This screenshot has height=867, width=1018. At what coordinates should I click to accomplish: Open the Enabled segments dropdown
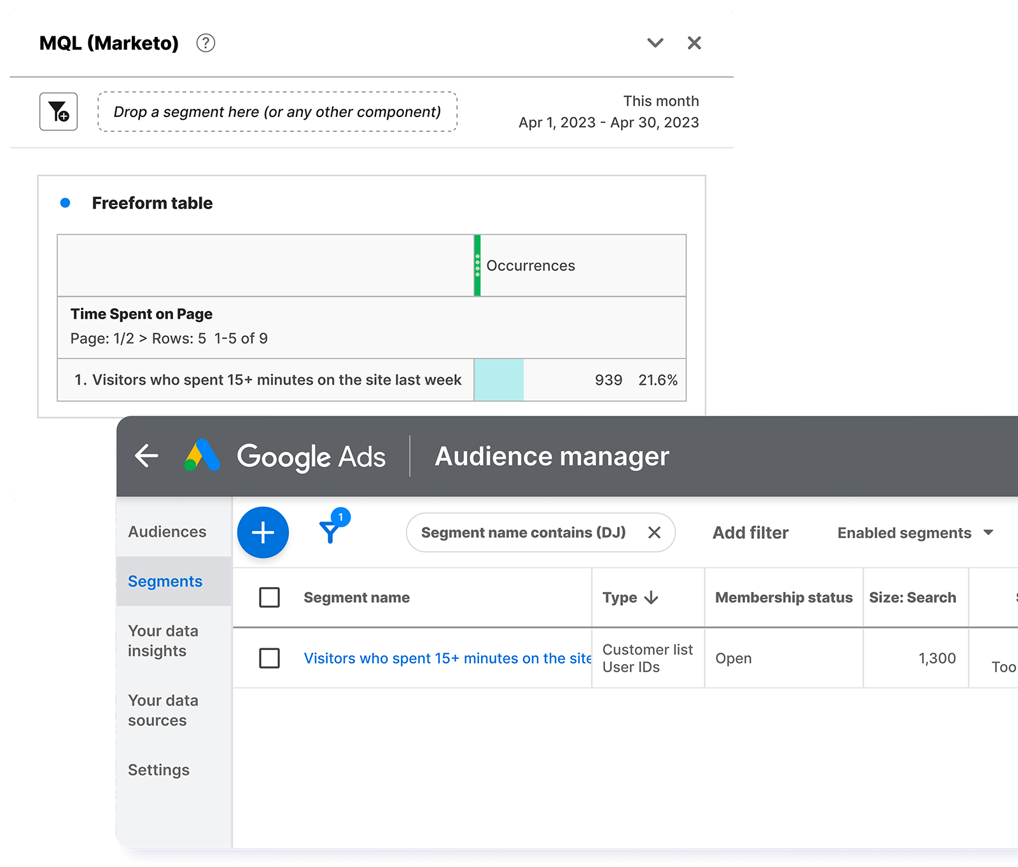tap(916, 533)
